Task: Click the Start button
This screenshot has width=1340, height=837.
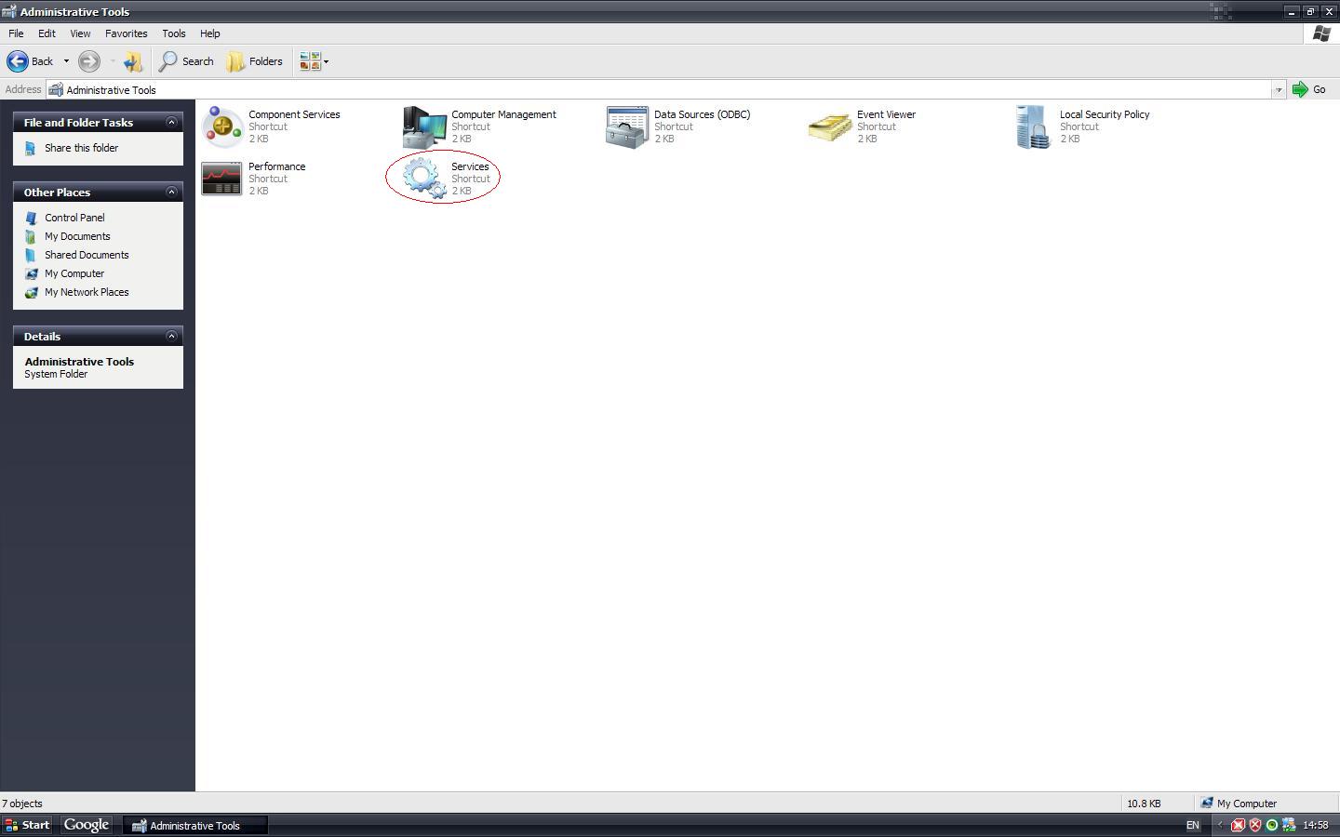Action: (27, 825)
